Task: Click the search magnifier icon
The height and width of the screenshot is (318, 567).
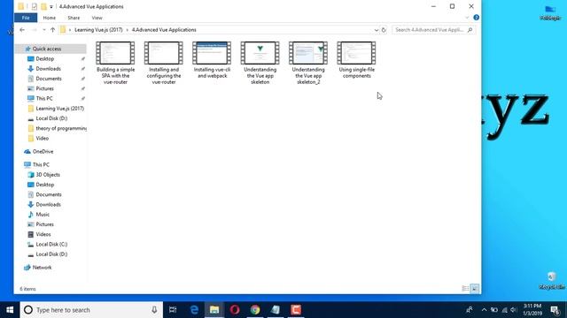Action: [470, 30]
